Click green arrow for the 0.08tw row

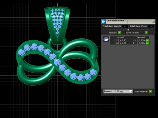148,43
